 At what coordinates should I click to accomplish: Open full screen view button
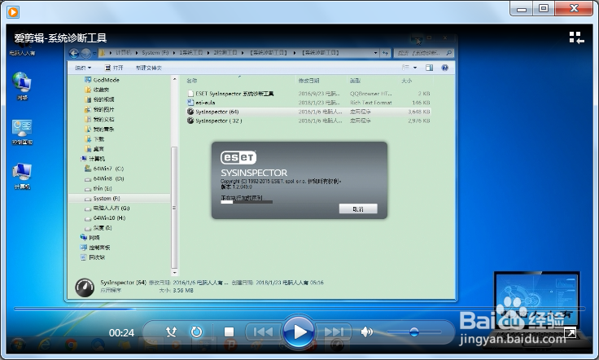570,333
